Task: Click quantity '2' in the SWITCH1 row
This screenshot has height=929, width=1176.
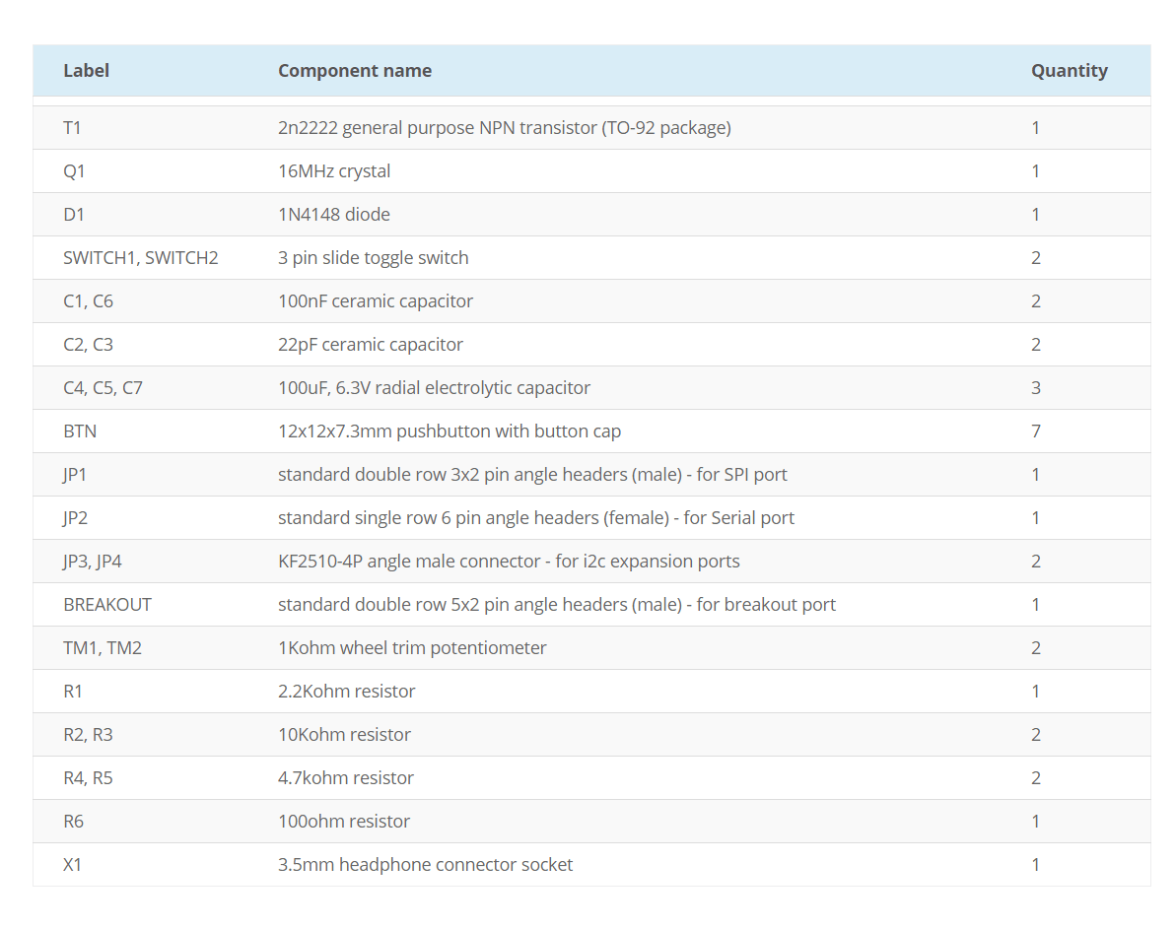Action: pos(1036,258)
